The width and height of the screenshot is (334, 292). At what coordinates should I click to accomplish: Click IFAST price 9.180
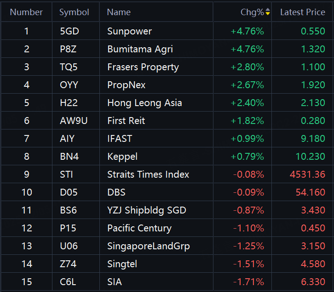coord(313,139)
